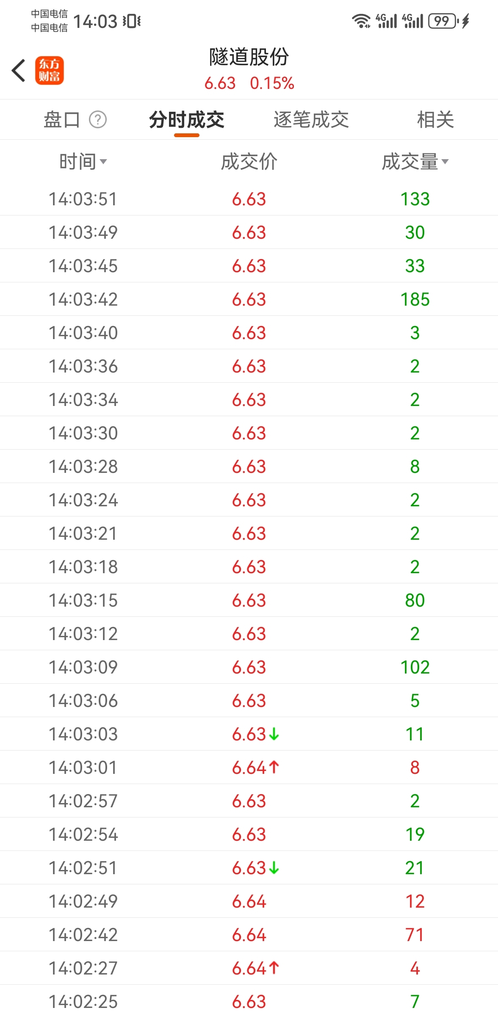498x1016 pixels.
Task: Select the 14:03:42 trade row with volume 185
Action: pos(249,299)
